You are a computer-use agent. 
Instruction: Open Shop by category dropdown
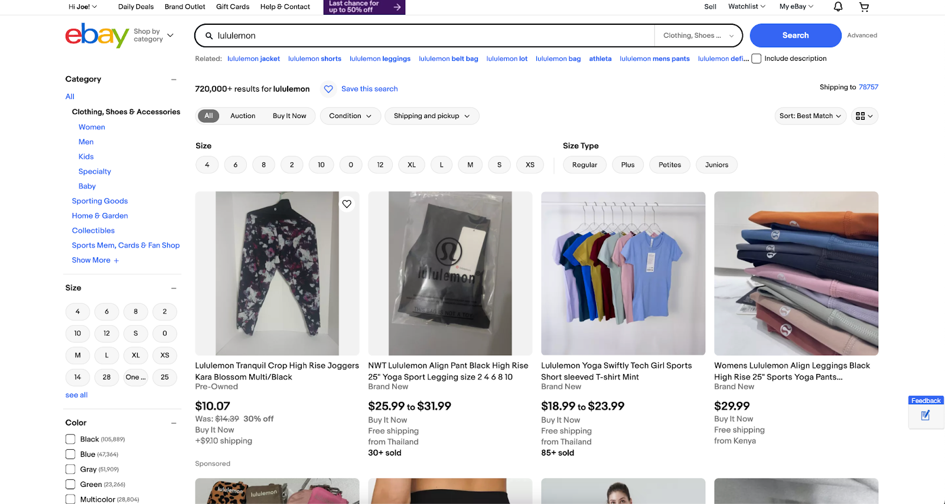tap(154, 35)
